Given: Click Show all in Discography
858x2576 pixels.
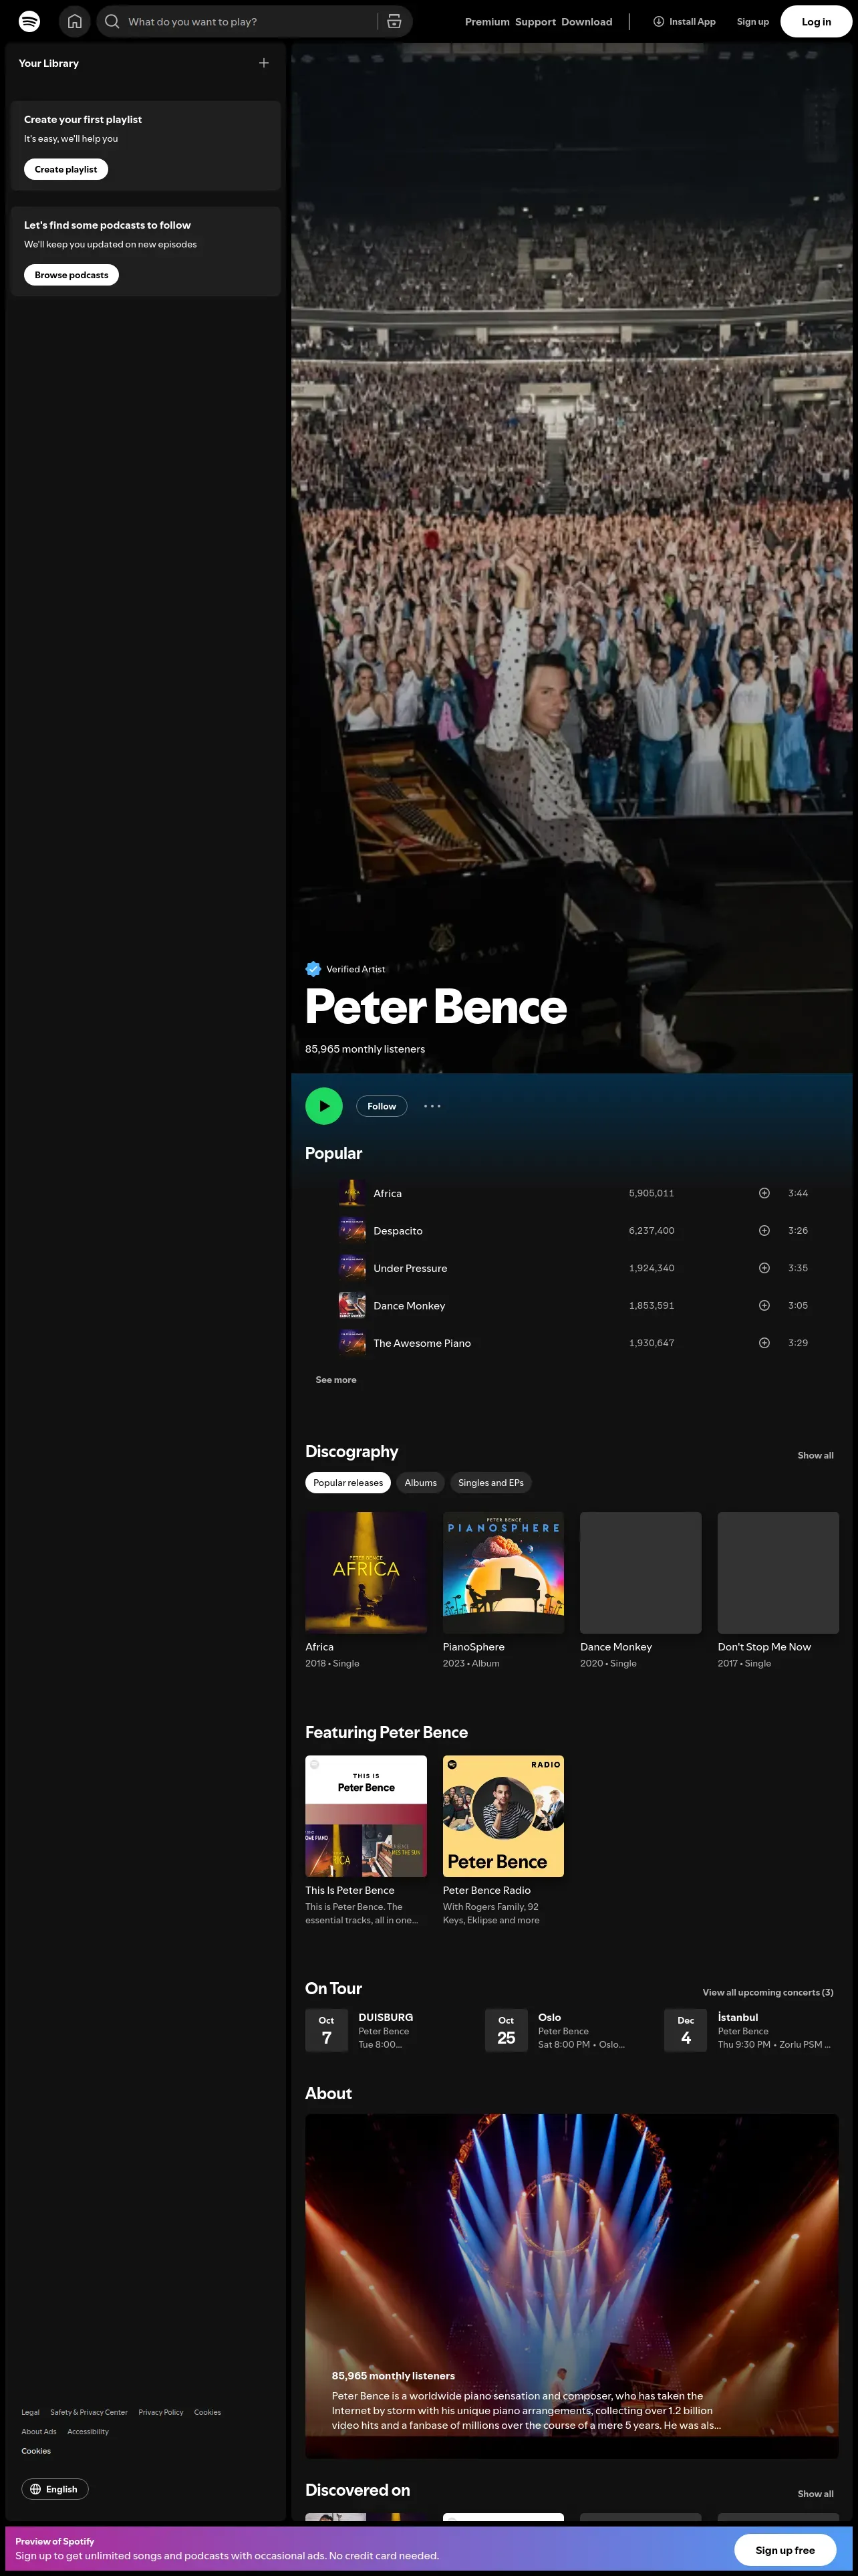Looking at the screenshot, I should [x=815, y=1455].
